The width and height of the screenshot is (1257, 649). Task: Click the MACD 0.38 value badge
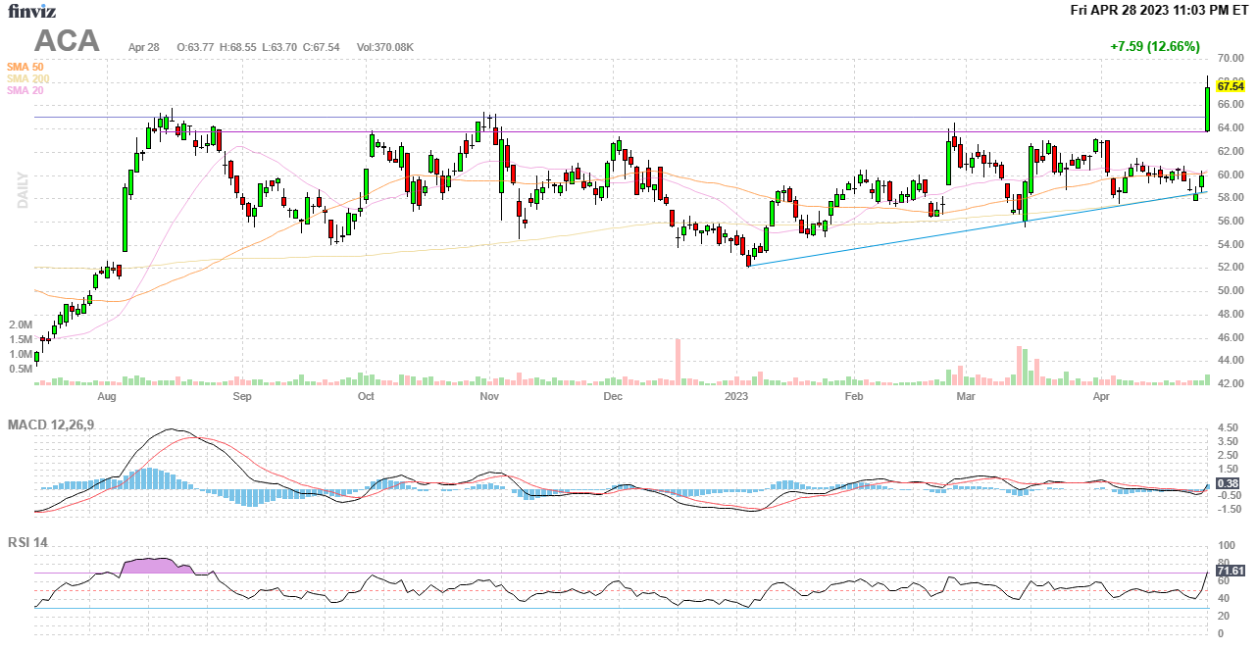pos(1227,483)
